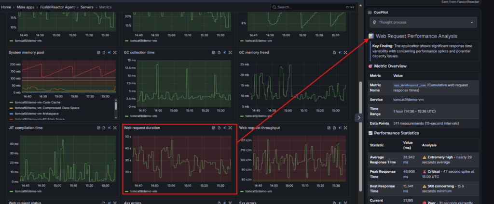Screen dimensions: 494x204
Task: Toggle tomcat9/demo-vm series in Web request duration legend
Action: [143, 191]
